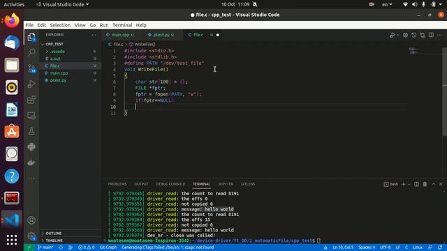Show additional activity bar views ellipsis
This screenshot has height=251, width=447.
tap(31, 178)
